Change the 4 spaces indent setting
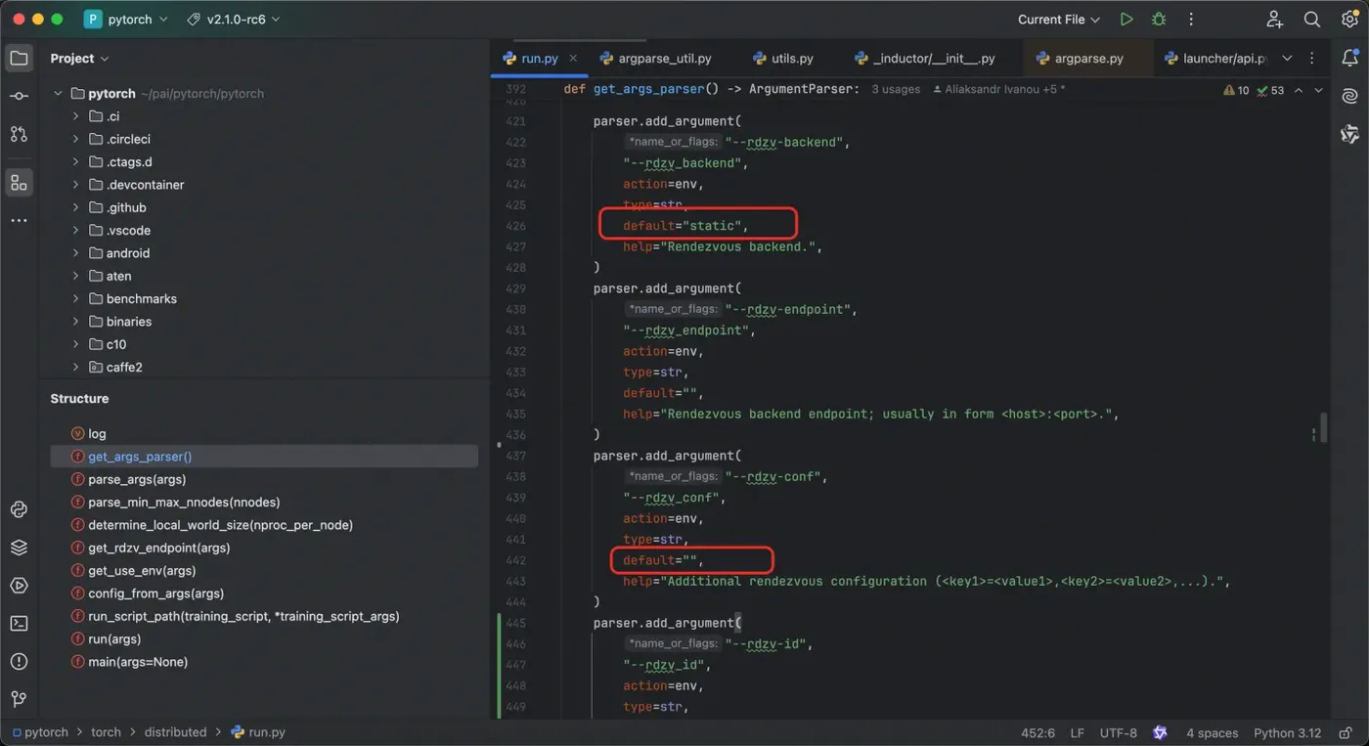Screen dimensions: 1369x746 [x=1213, y=732]
